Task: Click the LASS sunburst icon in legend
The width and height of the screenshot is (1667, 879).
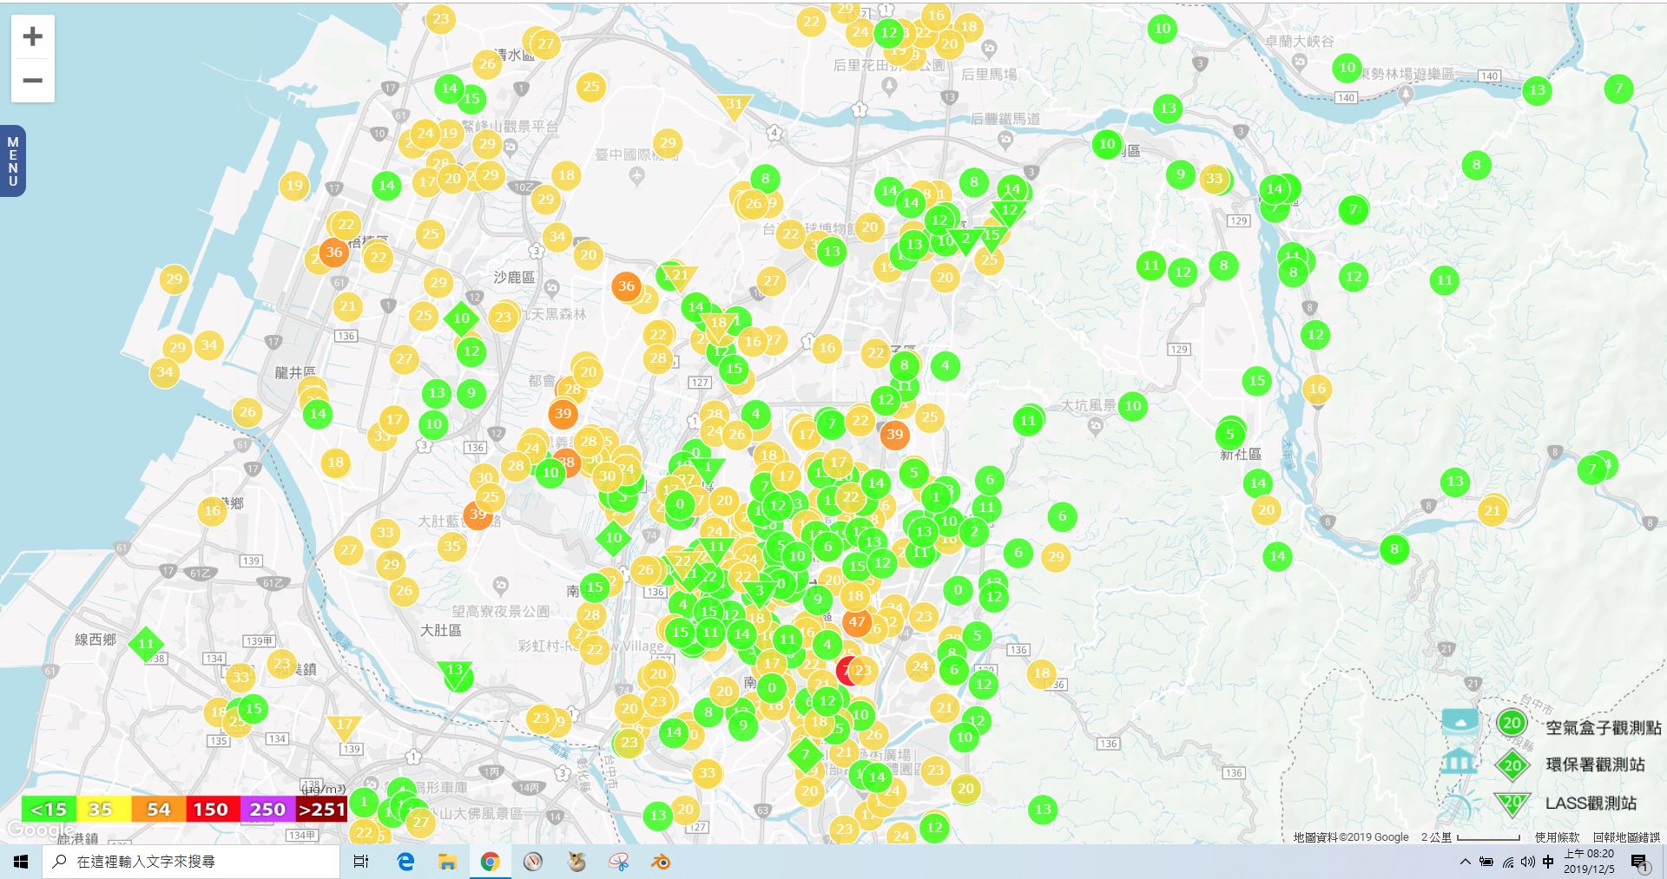Action: pos(1459,804)
